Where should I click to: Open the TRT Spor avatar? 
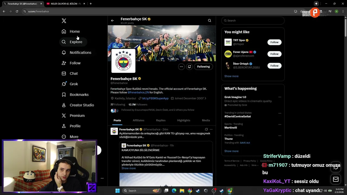pyautogui.click(x=228, y=42)
